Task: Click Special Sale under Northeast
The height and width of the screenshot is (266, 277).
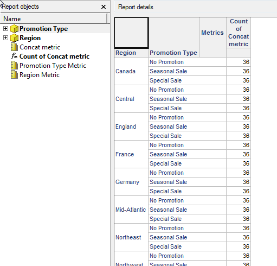Action: (187, 246)
